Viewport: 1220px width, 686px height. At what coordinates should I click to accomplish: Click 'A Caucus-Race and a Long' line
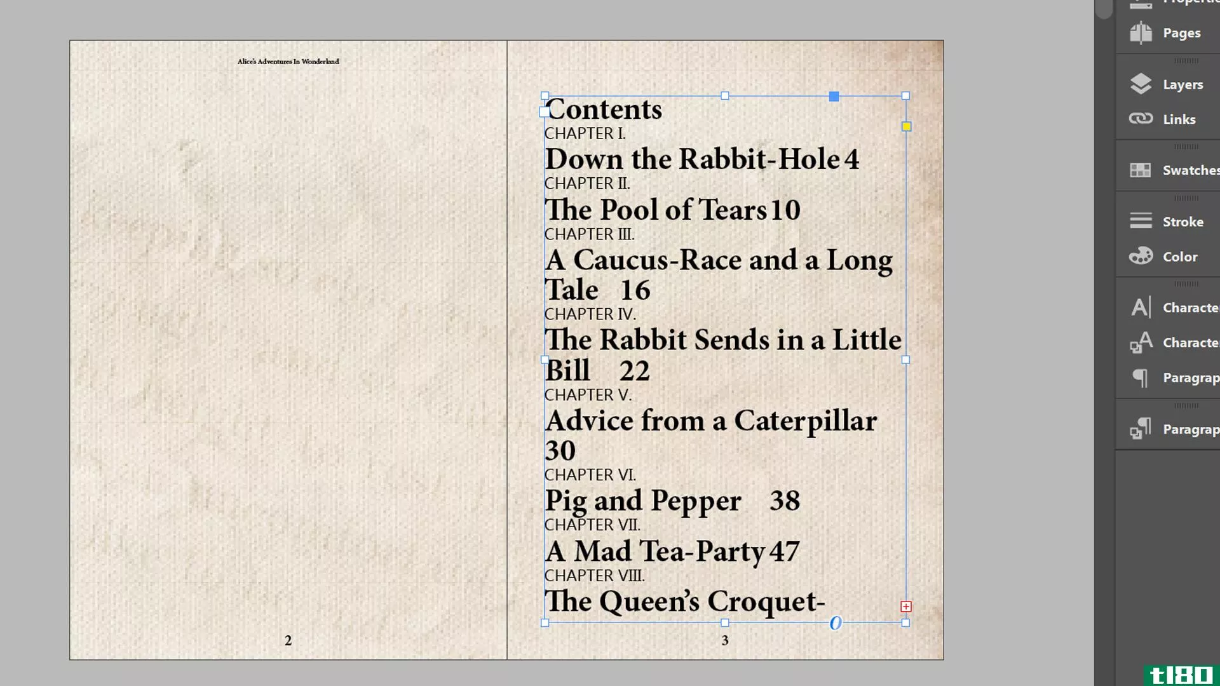(x=719, y=260)
